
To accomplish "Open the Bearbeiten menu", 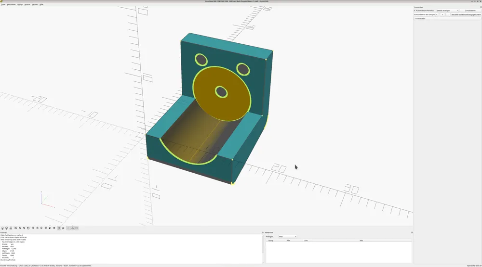I will (x=12, y=5).
